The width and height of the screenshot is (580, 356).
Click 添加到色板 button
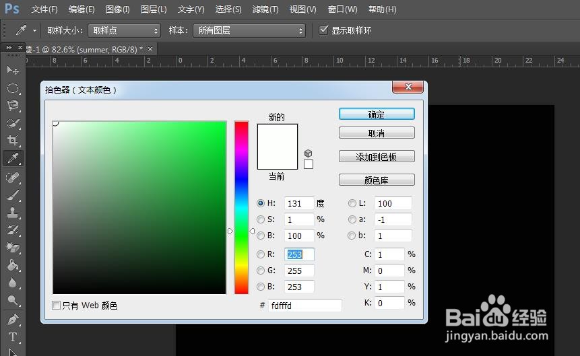tap(377, 157)
